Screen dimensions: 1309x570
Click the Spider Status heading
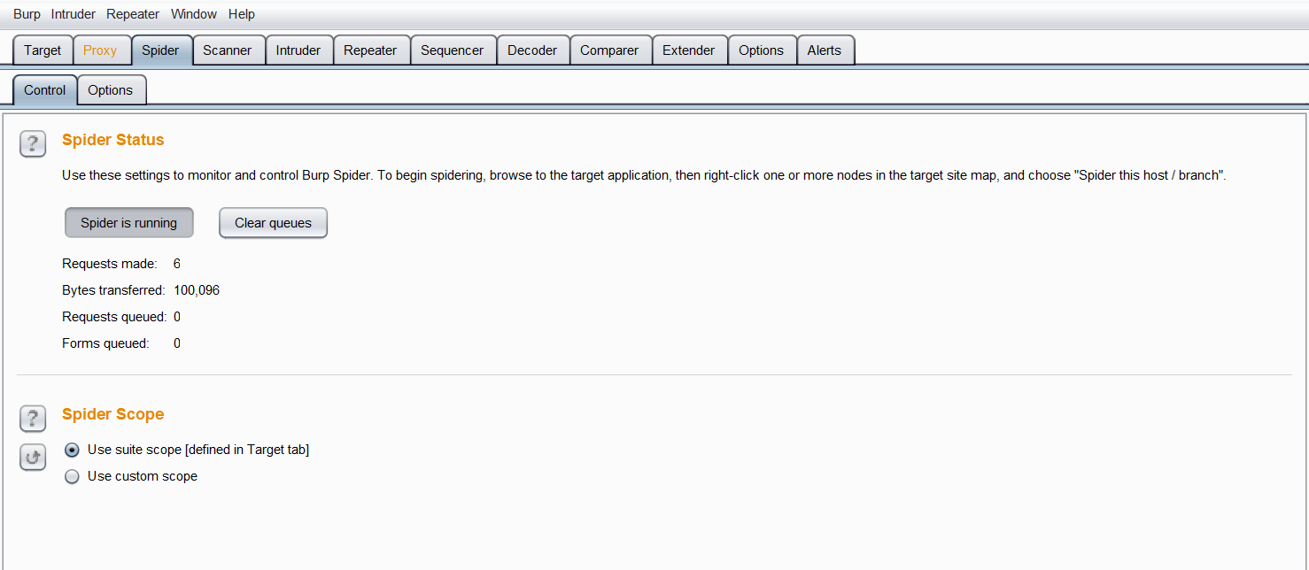pos(113,140)
